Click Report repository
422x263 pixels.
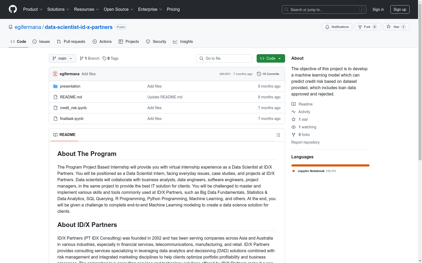tap(305, 142)
